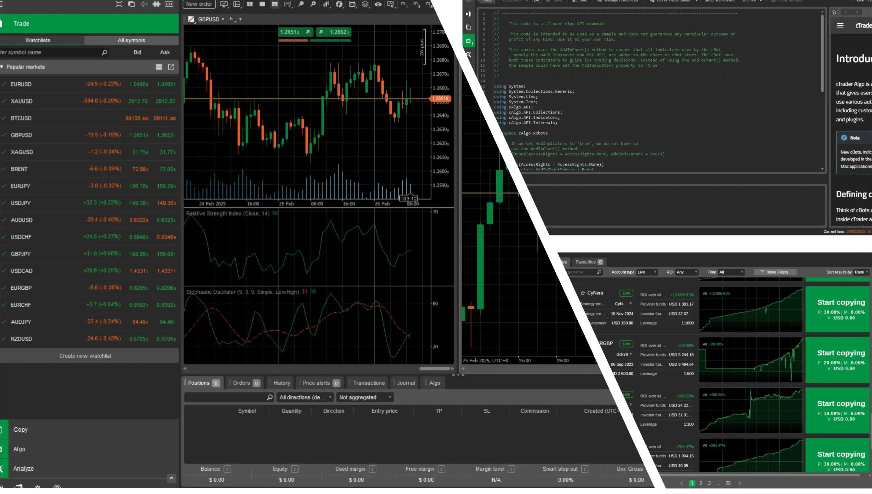Screen dimensions: 872x494
Task: Open the ROI Any dropdown
Action: 686,272
